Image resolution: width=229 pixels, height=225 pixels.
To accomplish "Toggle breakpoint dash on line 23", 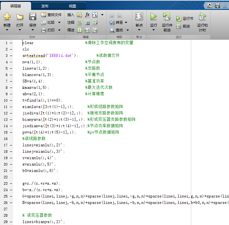I will (x=11, y=183).
